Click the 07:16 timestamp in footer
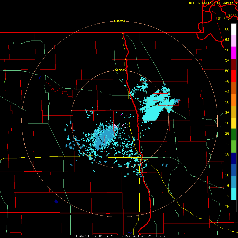 [161, 236]
